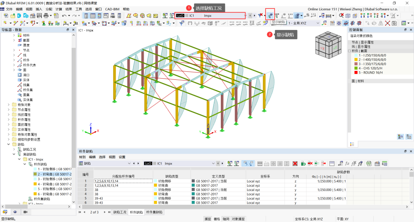Click the camera screenshot icon in toolbar

394,23
